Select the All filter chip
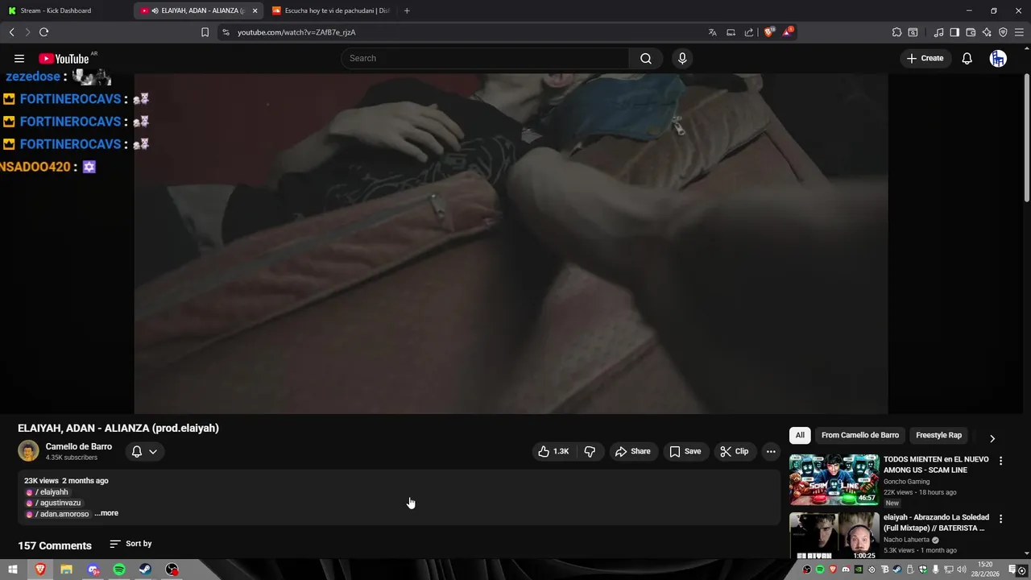This screenshot has height=580, width=1031. (800, 435)
